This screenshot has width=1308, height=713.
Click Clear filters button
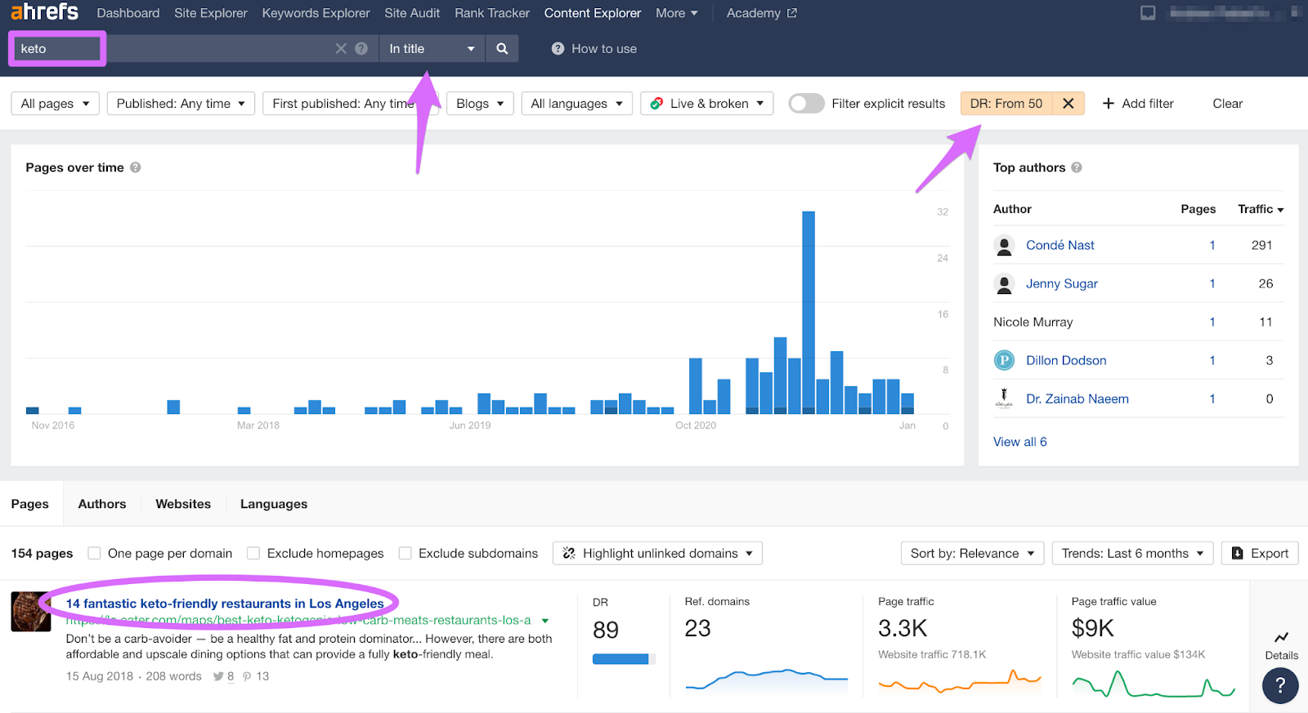click(1227, 104)
